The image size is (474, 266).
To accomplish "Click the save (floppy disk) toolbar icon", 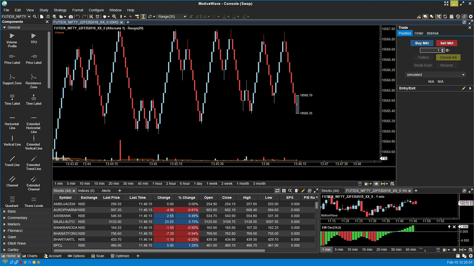I will [x=48, y=17].
